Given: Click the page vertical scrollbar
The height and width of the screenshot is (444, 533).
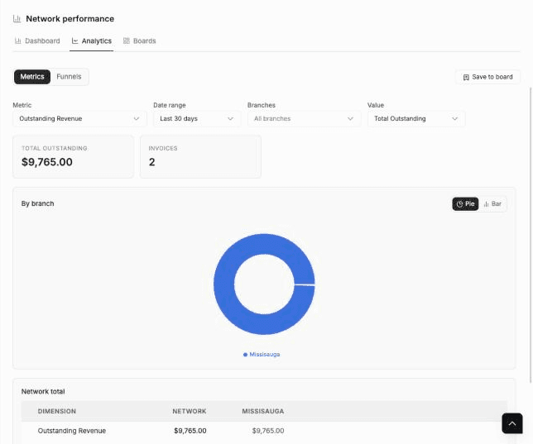Looking at the screenshot, I should coord(531,235).
